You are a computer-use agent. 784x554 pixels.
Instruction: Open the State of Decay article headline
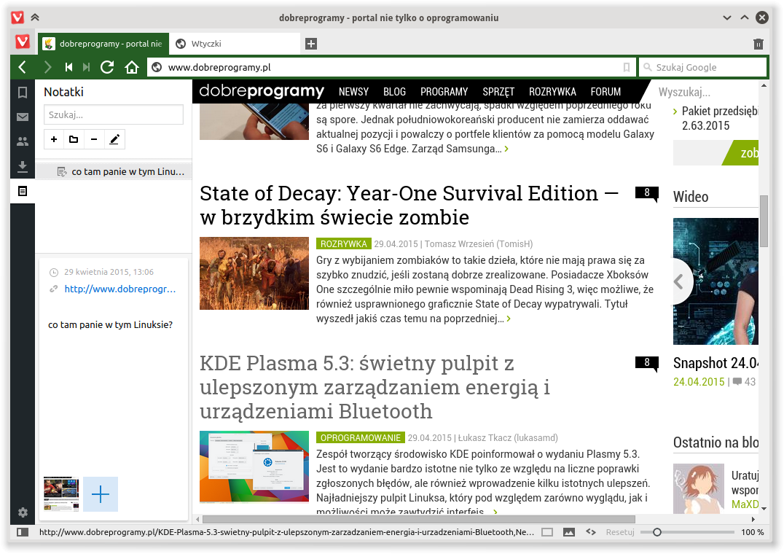(409, 206)
